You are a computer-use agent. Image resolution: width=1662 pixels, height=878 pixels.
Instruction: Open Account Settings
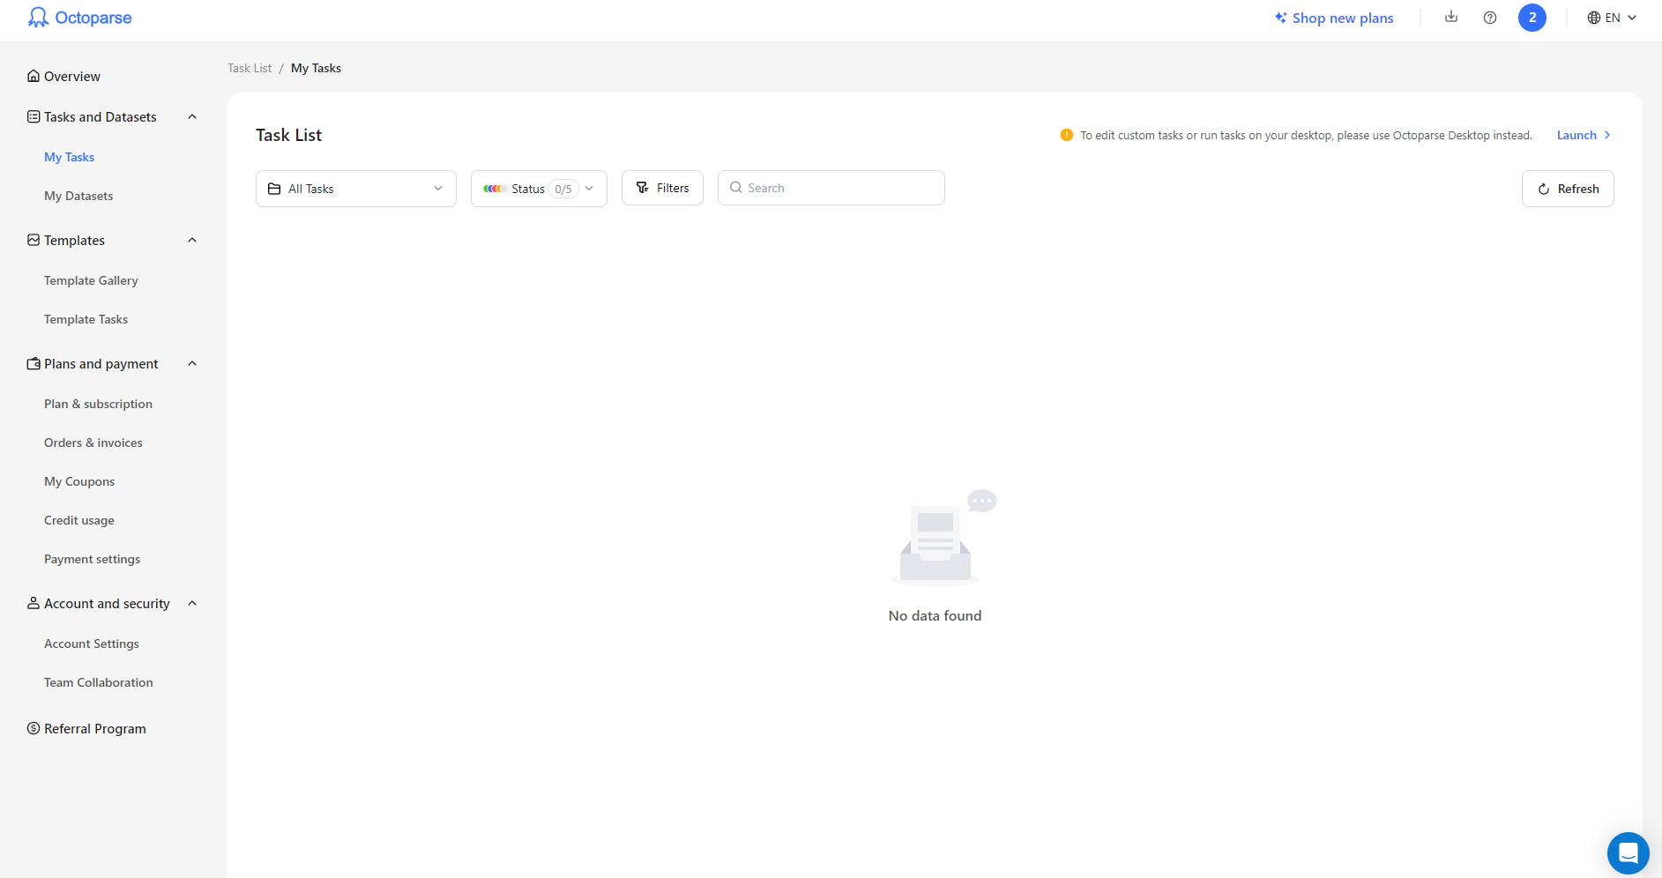pos(92,644)
